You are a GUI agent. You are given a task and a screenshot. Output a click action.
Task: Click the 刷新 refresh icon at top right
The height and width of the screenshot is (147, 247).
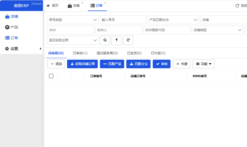click(237, 6)
